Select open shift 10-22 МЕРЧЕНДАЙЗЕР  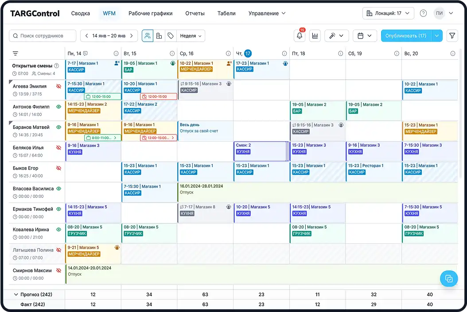tap(205, 69)
